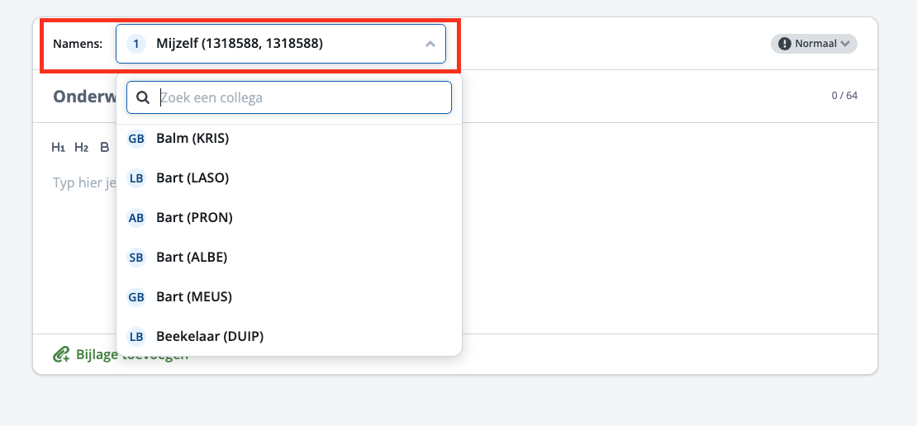
Task: Click the Mijzelf sender combo box
Action: 281,44
